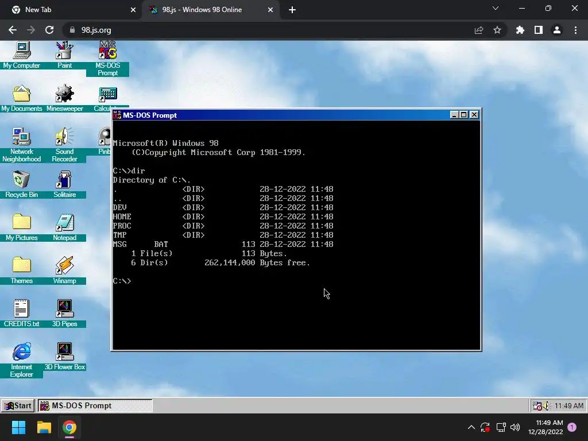Open My Computer desktop icon
Screen dimensions: 588x441
[21, 56]
